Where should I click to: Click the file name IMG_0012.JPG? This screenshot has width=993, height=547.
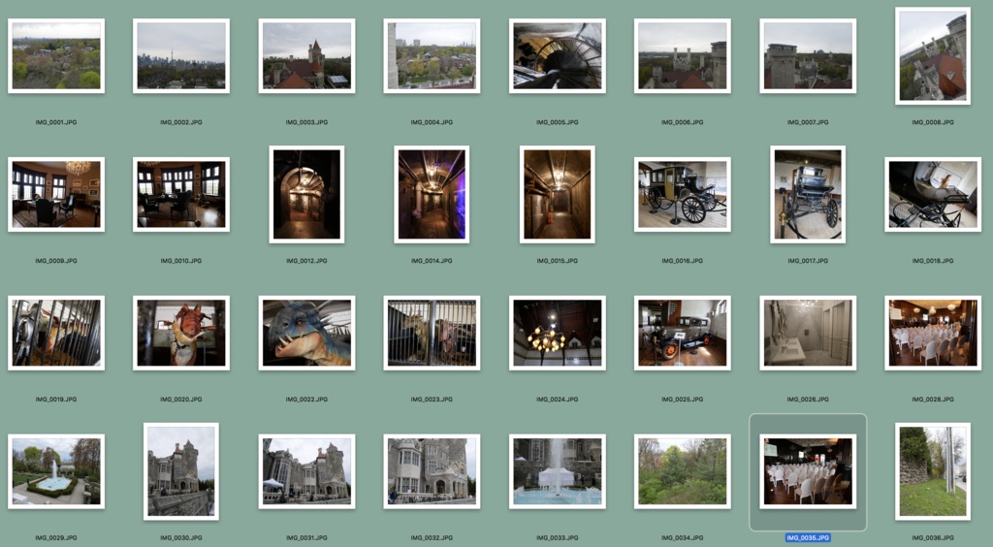(x=306, y=261)
